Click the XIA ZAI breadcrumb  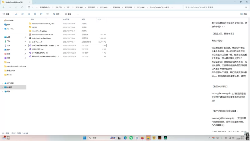point(58,7)
